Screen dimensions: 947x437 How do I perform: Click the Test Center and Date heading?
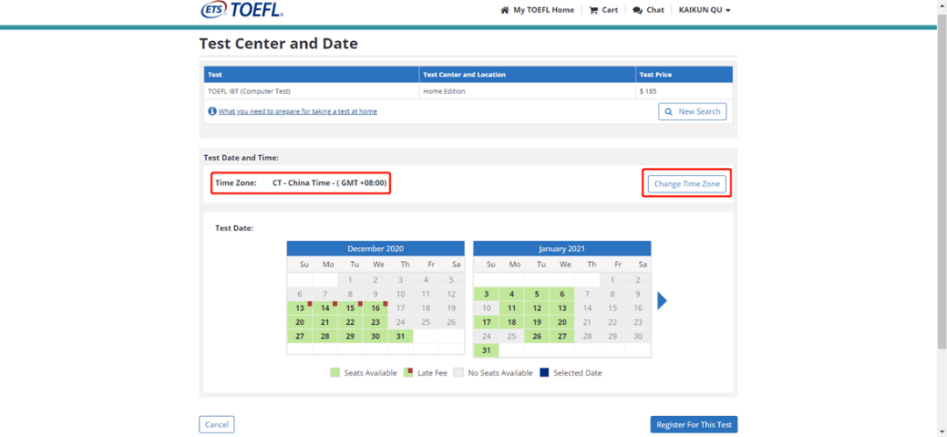pos(279,44)
